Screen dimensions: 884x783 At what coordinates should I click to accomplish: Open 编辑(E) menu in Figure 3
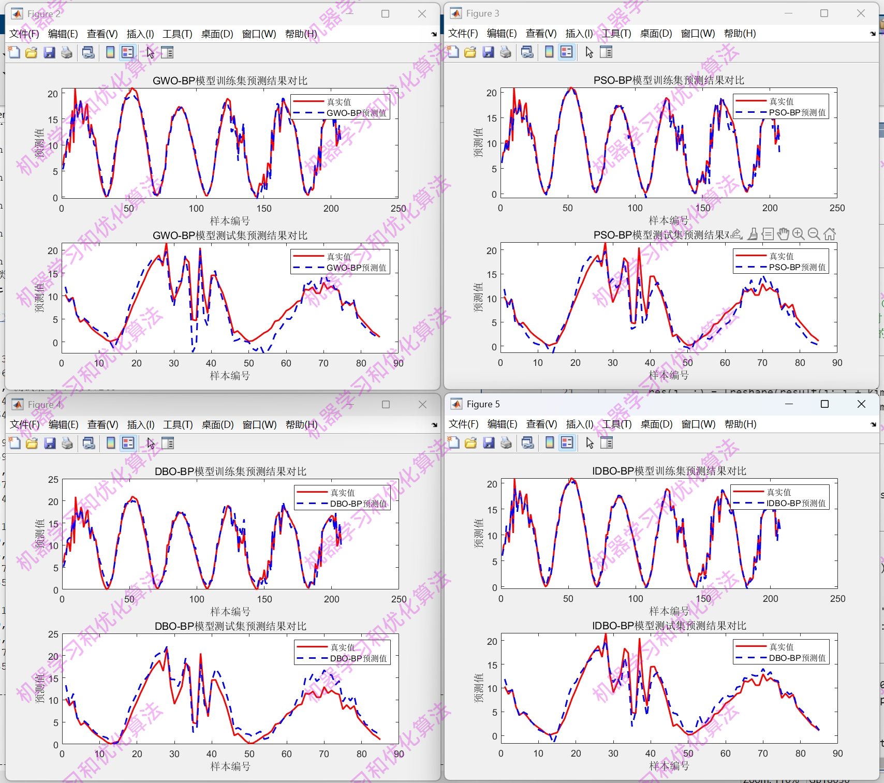[x=502, y=34]
